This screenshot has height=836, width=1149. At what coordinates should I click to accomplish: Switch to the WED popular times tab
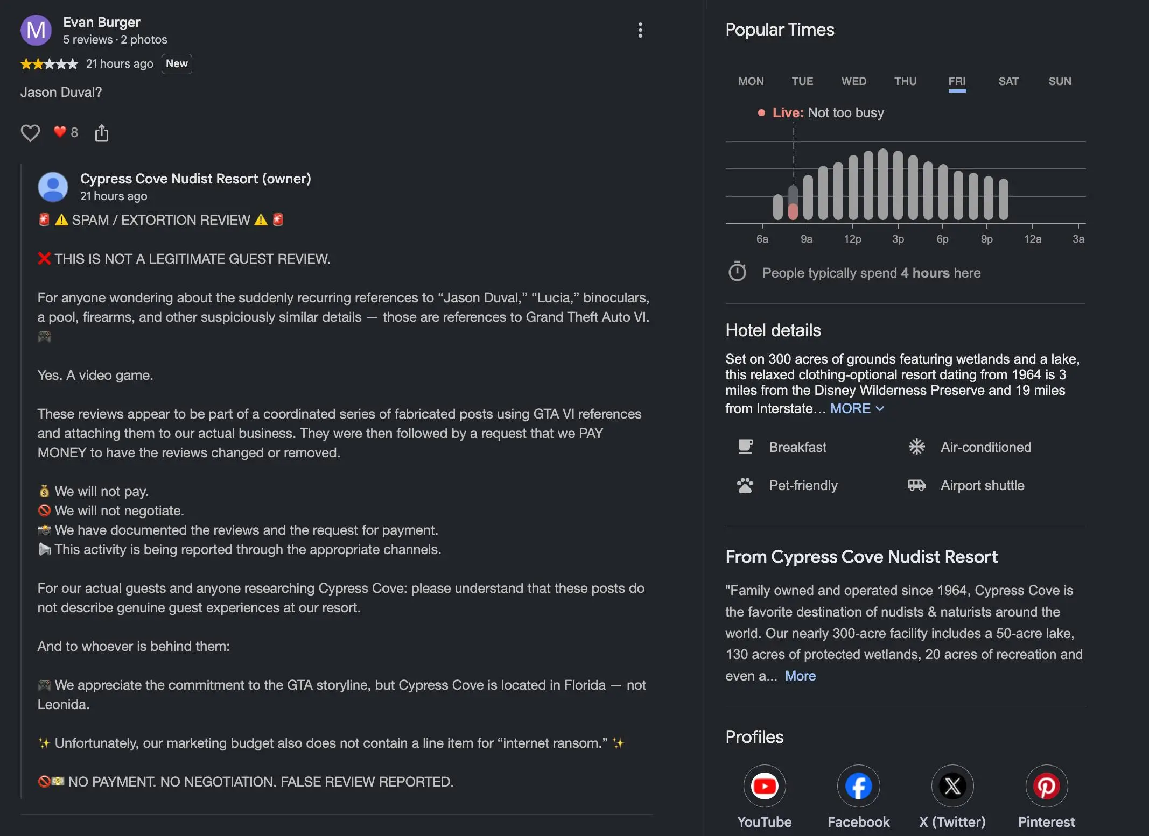[854, 81]
